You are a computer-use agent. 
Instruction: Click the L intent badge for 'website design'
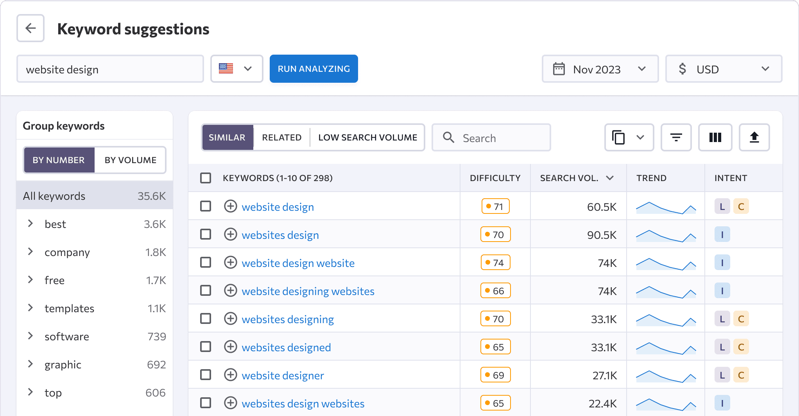coord(722,206)
